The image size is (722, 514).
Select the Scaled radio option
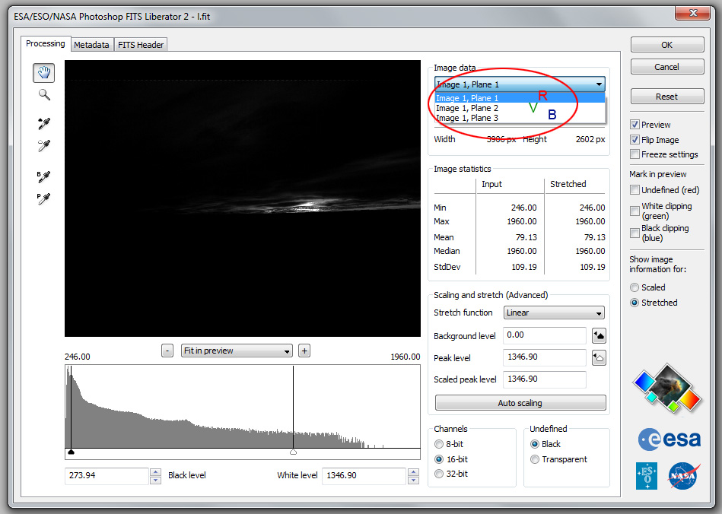635,287
